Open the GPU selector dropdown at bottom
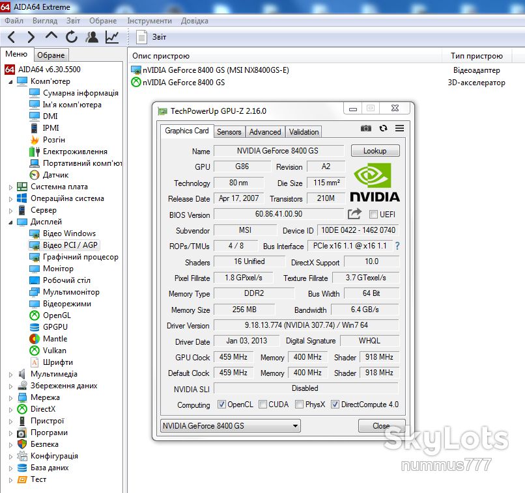525x493 pixels. tap(231, 426)
